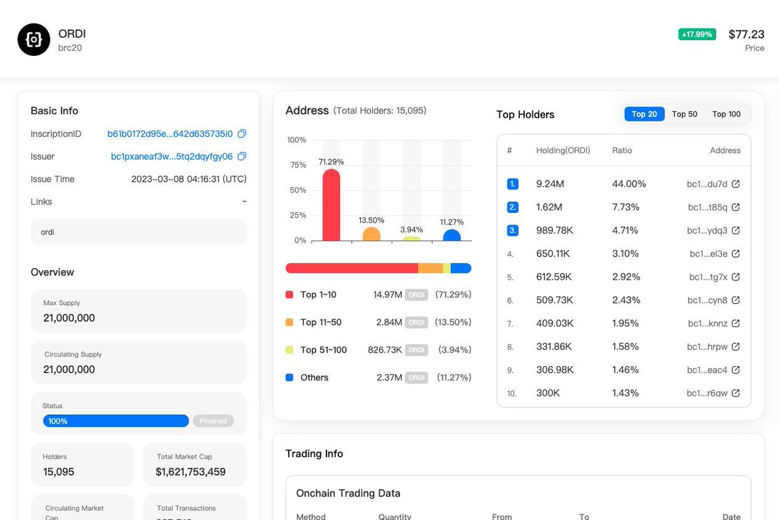Copy the Issuer address
779x520 pixels.
point(242,156)
